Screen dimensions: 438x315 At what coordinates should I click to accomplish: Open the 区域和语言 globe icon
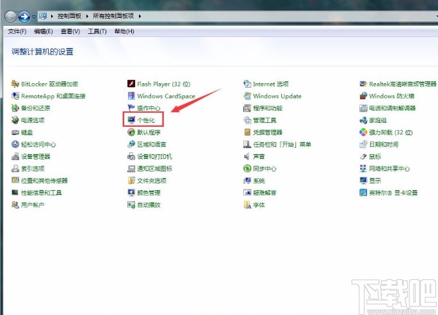click(131, 145)
